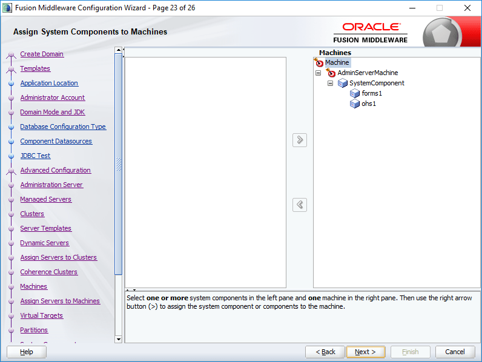Click the Cancel button
The height and width of the screenshot is (362, 482).
(455, 352)
